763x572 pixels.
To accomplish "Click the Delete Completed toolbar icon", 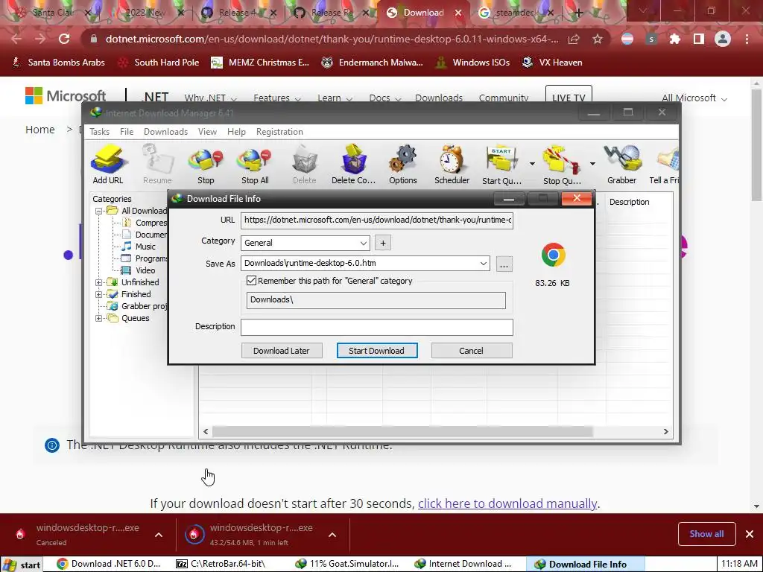I will [x=353, y=165].
